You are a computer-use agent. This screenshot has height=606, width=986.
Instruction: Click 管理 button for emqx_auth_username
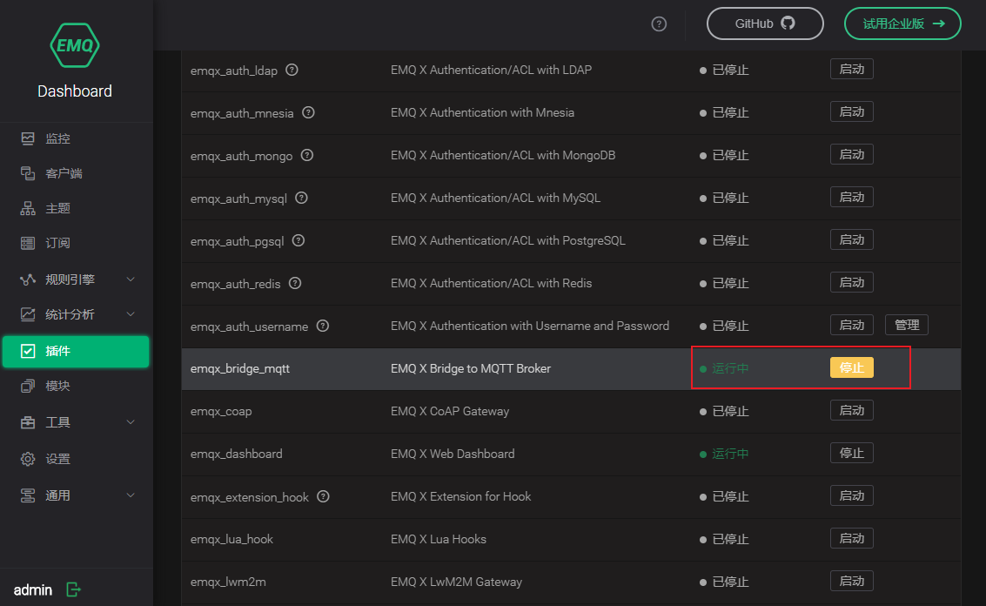(907, 325)
